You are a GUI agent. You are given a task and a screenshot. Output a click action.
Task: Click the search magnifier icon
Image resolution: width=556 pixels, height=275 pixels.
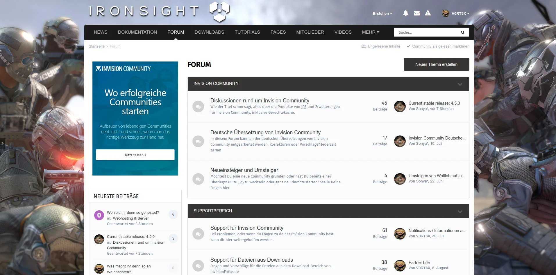click(462, 32)
